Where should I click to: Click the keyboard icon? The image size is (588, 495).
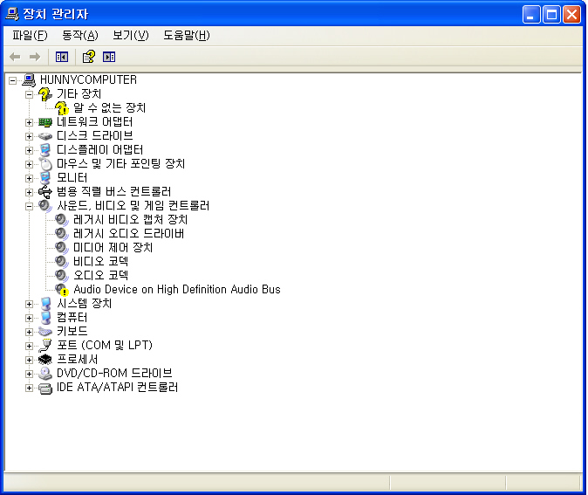coord(45,332)
